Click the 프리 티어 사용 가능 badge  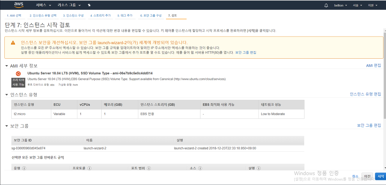18,82
